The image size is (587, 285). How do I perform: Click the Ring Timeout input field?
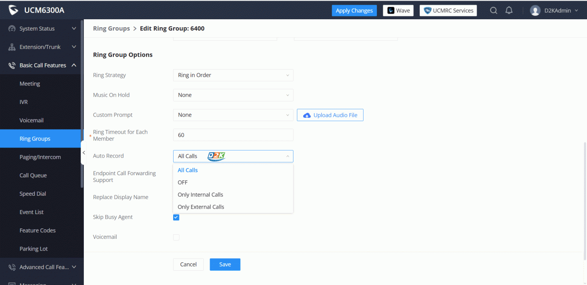233,135
